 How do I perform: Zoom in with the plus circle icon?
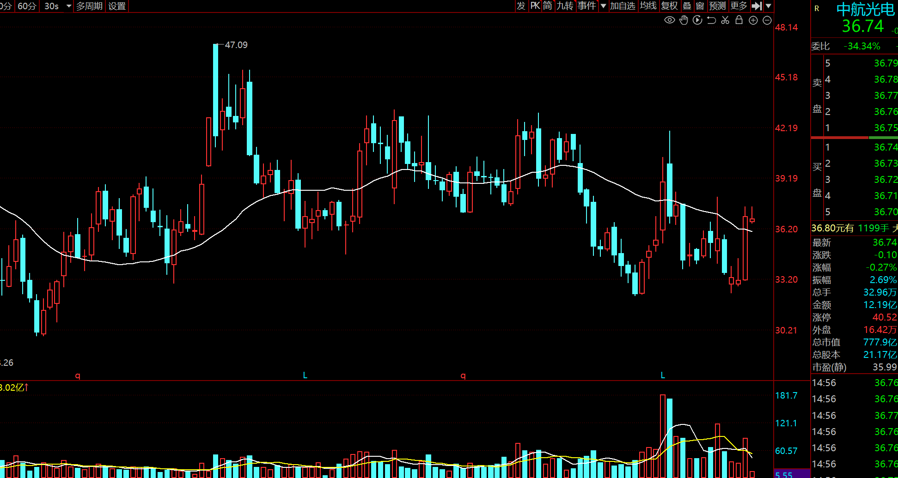pyautogui.click(x=753, y=20)
